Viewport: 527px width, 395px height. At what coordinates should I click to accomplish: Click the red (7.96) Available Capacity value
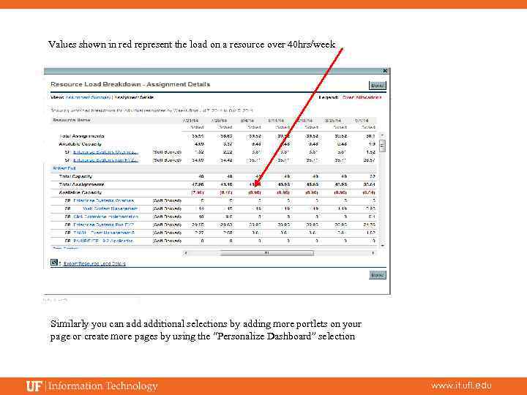pos(198,193)
